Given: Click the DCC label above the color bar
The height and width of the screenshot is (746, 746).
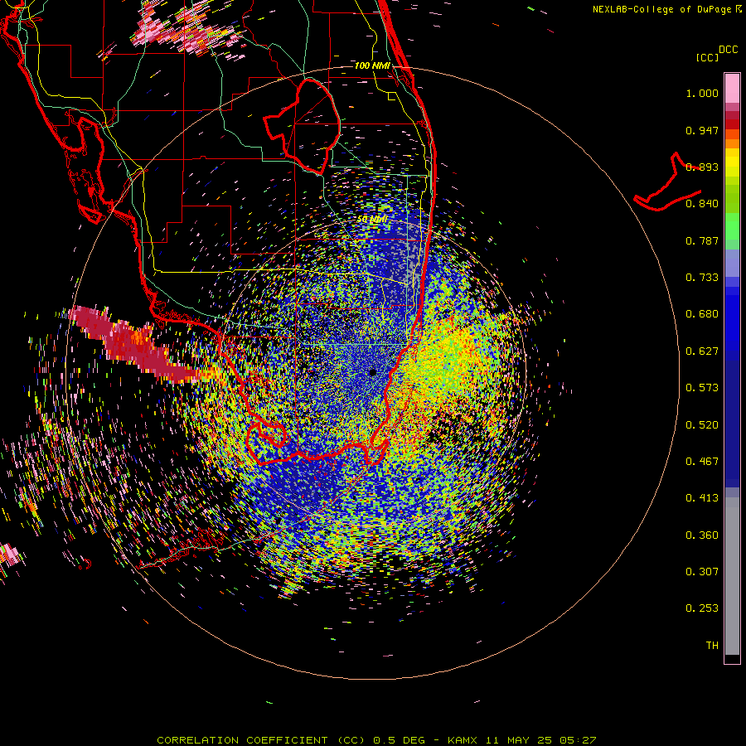Looking at the screenshot, I should coord(729,49).
